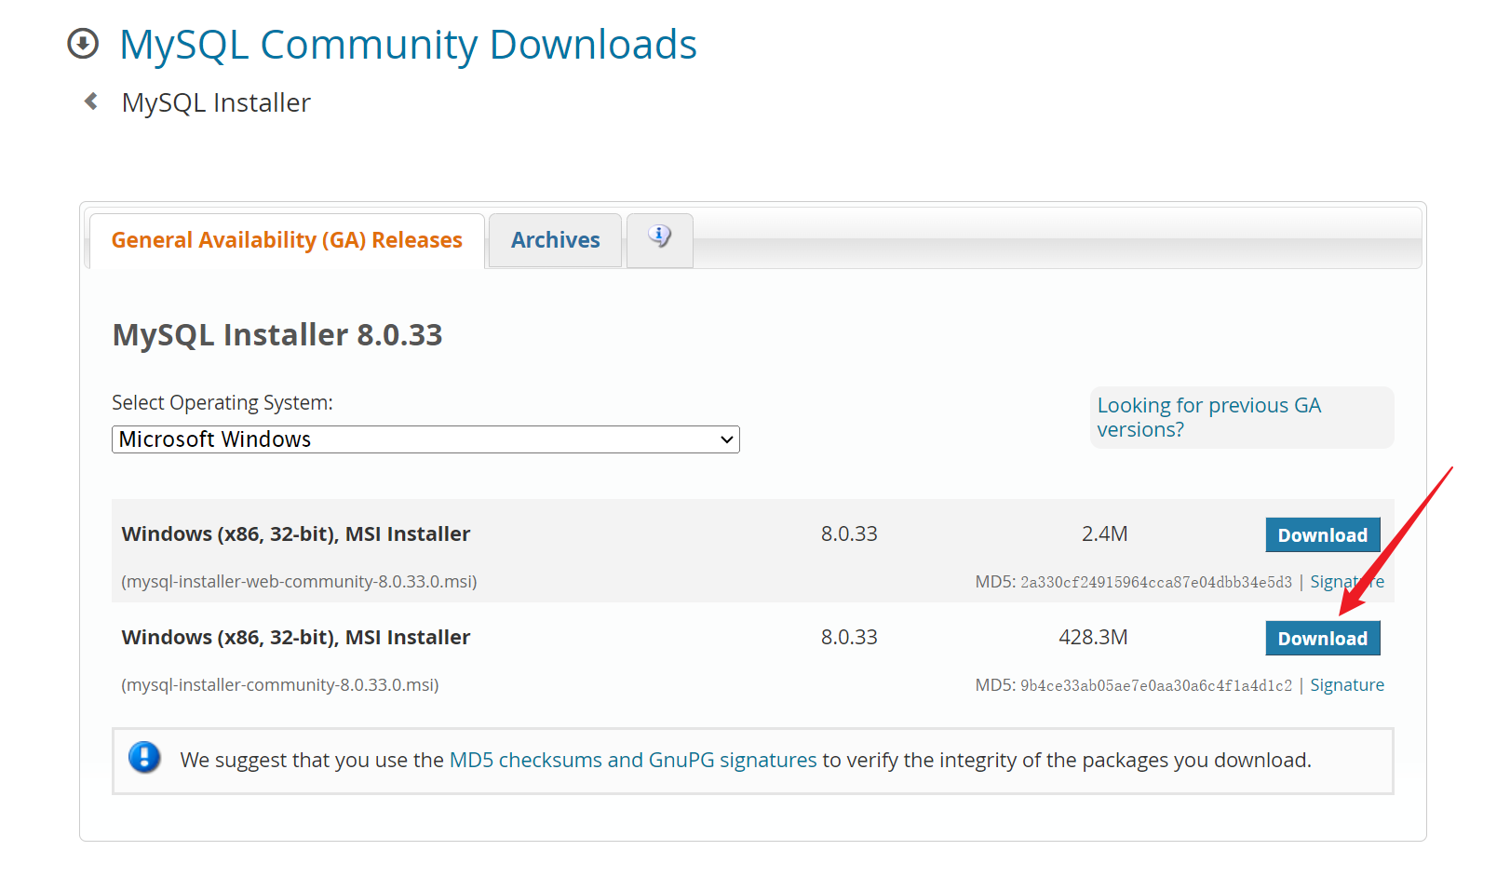Download the 428.3M full MSI installer
Viewport: 1510px width, 891px height.
coord(1322,639)
